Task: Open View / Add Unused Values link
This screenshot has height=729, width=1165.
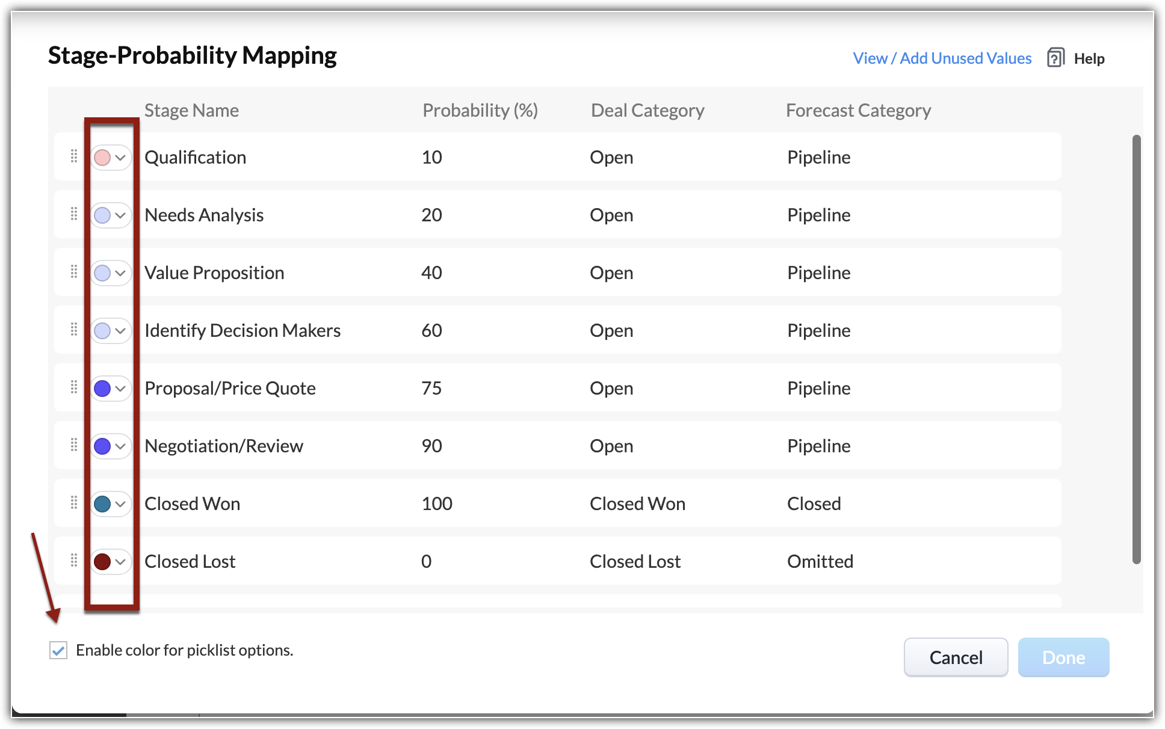Action: click(942, 58)
